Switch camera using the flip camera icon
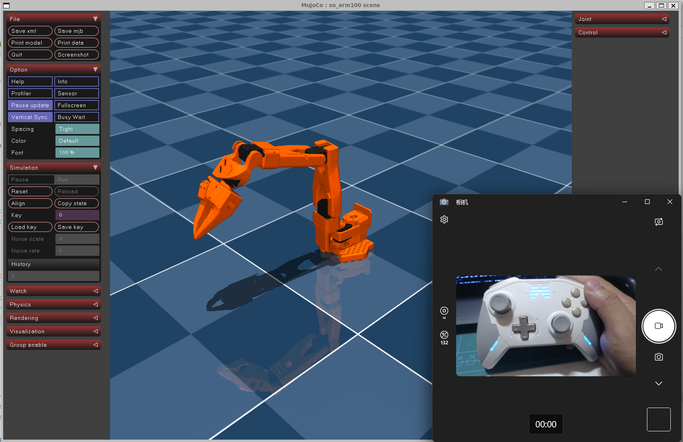This screenshot has width=683, height=442. click(659, 222)
